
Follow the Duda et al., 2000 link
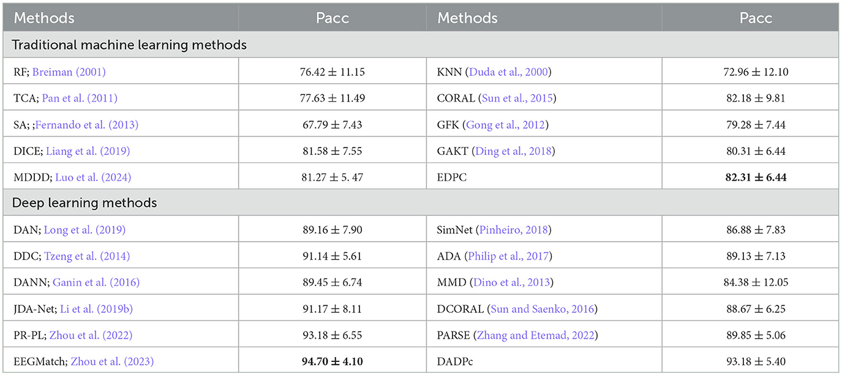(508, 72)
